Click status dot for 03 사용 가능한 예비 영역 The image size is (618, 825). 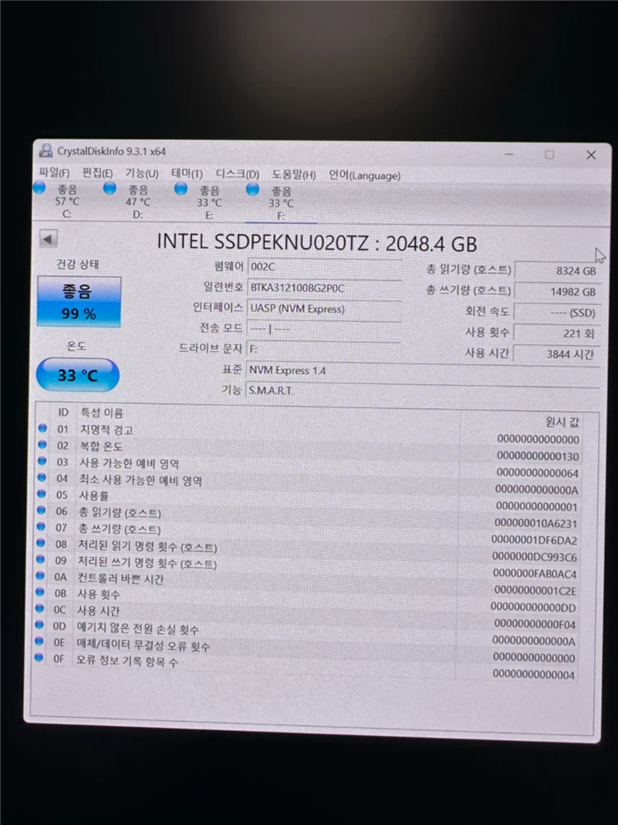(42, 461)
